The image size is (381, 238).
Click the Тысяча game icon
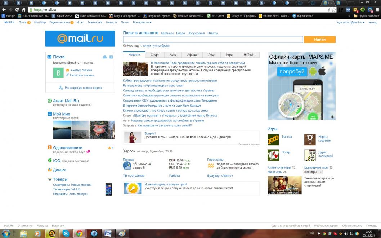273,140
